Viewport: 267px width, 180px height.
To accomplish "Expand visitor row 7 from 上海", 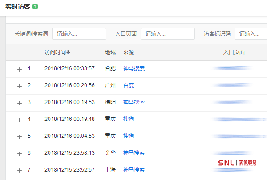I will point(19,170).
